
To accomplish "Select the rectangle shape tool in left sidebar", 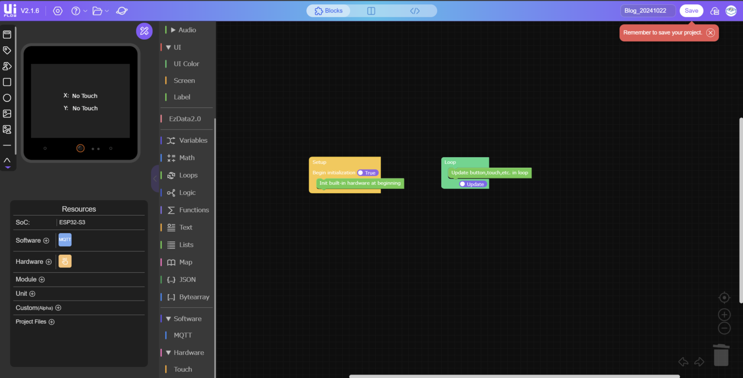I will click(x=7, y=82).
